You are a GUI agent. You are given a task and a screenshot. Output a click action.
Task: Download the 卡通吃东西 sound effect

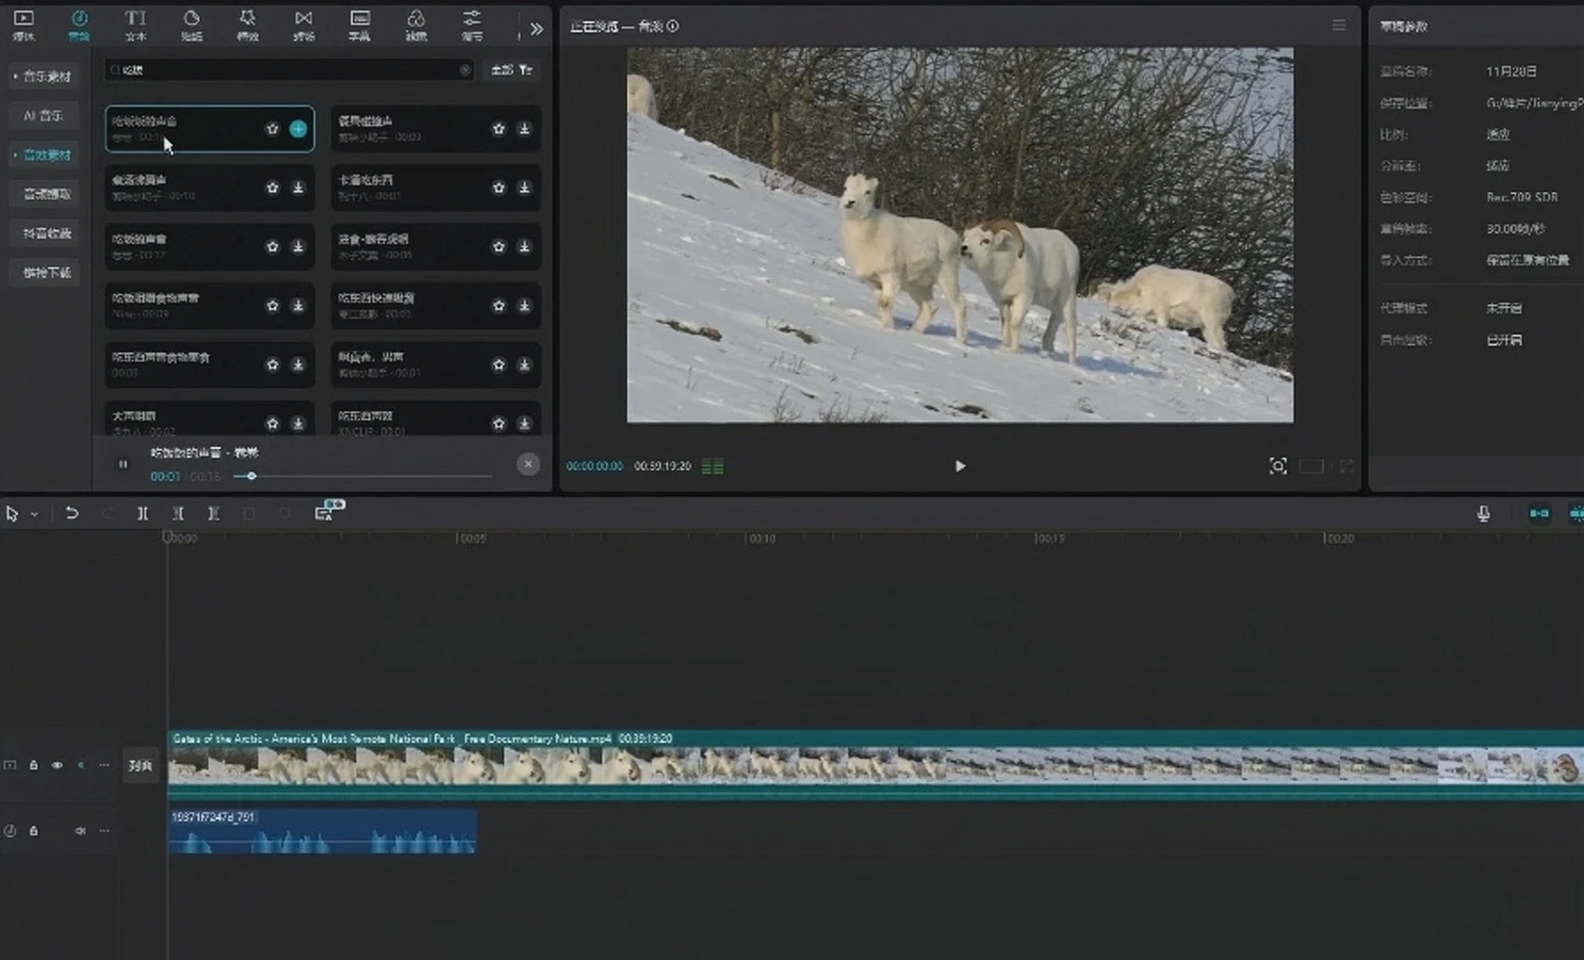pos(524,188)
